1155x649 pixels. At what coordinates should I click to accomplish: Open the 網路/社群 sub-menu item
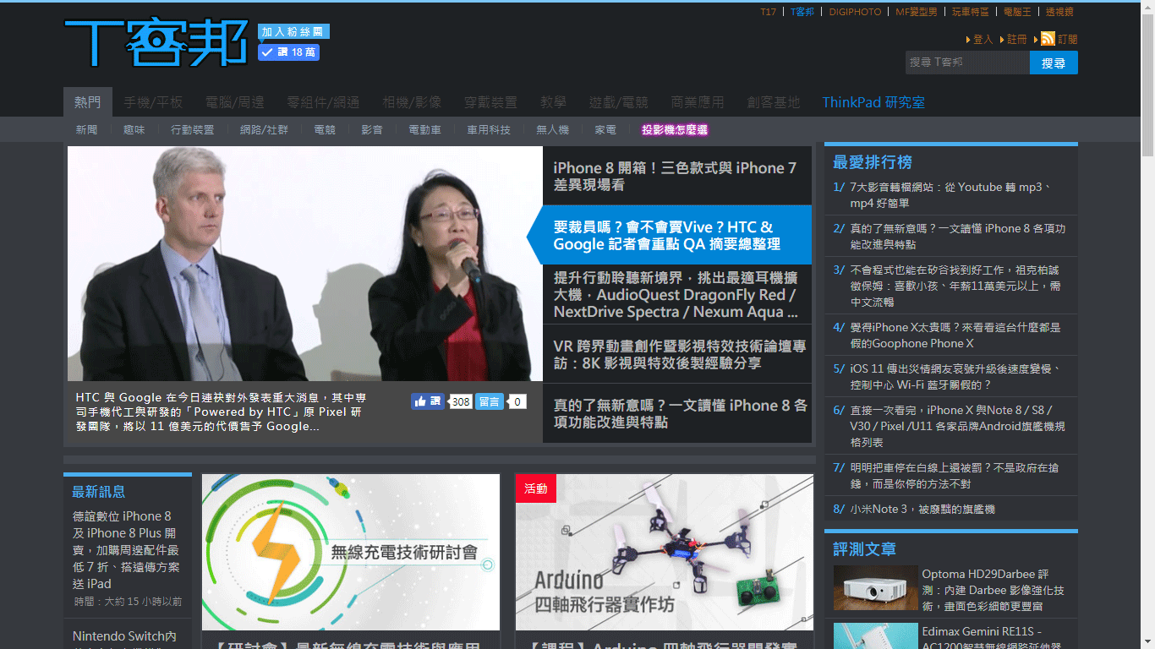[x=264, y=130]
